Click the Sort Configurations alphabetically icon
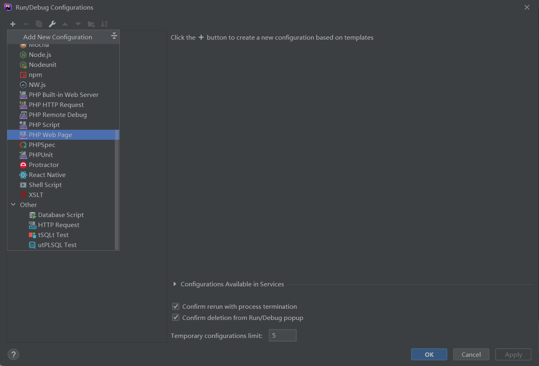The image size is (539, 366). pos(104,24)
